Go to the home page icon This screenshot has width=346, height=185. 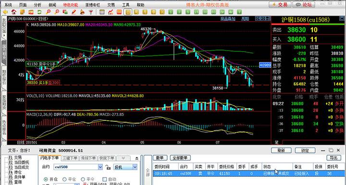(13, 12)
